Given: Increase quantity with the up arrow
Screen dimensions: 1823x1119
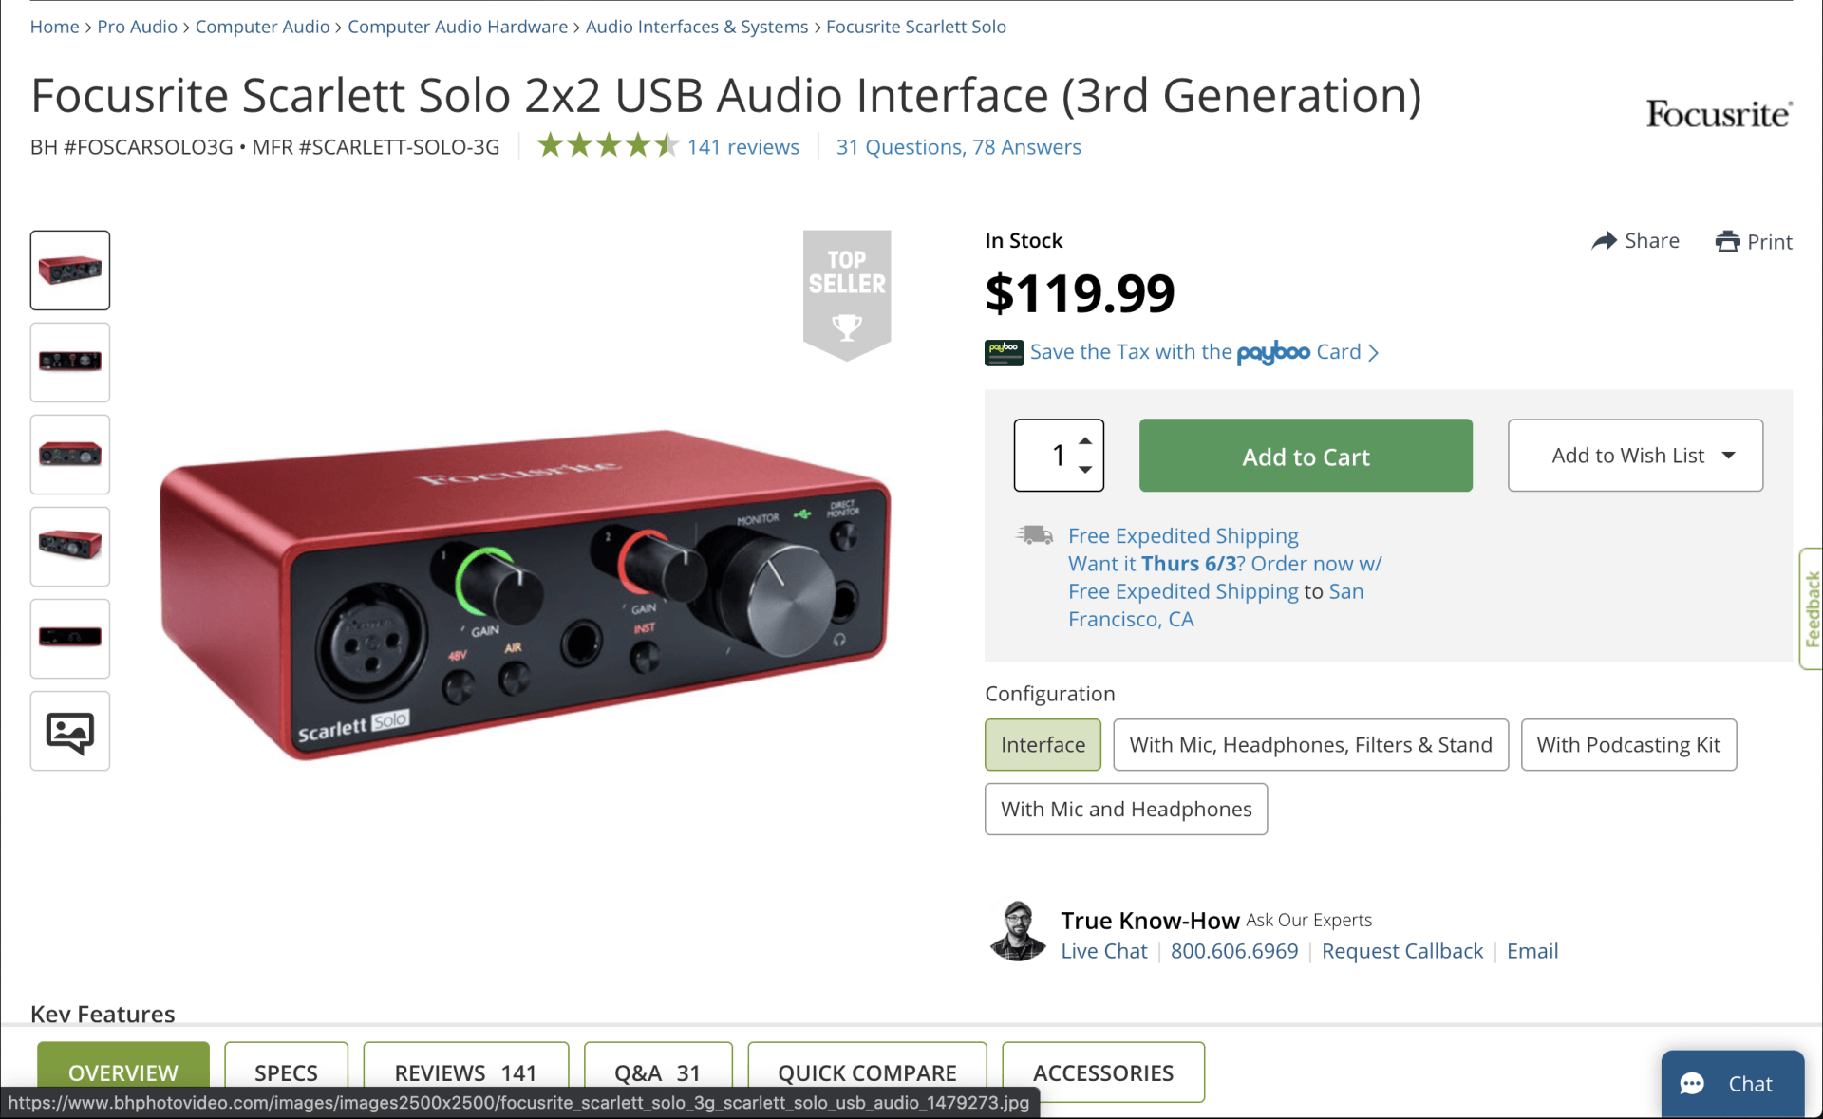Looking at the screenshot, I should click(1085, 441).
